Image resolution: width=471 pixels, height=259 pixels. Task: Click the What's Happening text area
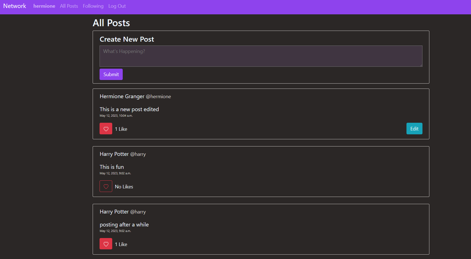point(261,56)
